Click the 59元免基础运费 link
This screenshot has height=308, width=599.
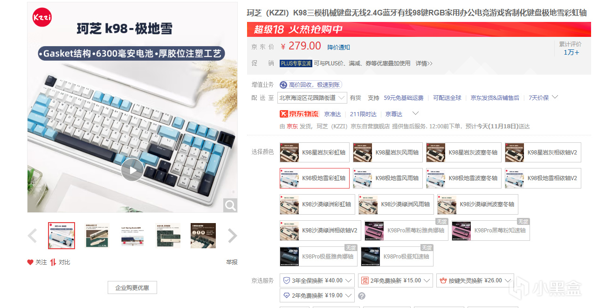tap(404, 98)
